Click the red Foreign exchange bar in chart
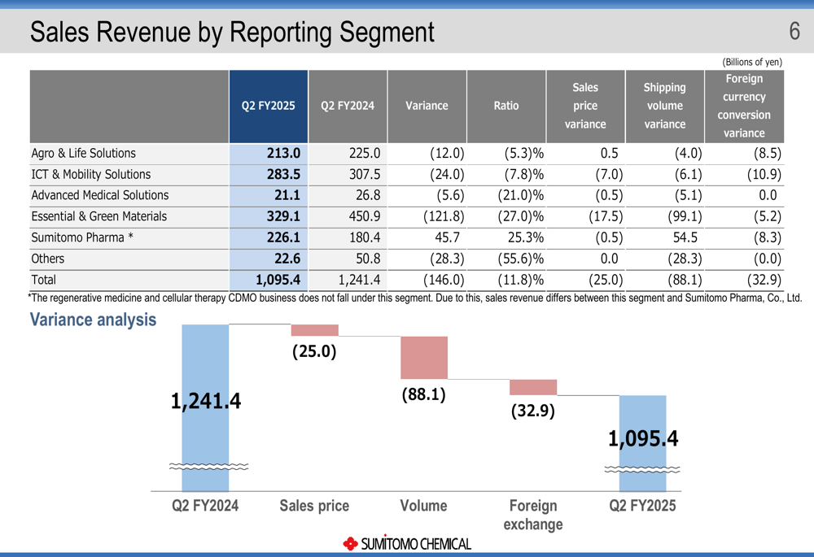Viewport: 814px width, 557px height. 533,387
